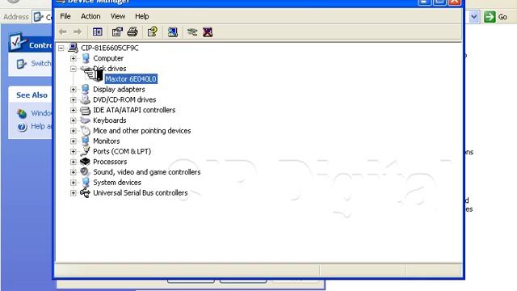Viewport: 517px width, 291px height.
Task: Open the View menu
Action: pos(118,16)
